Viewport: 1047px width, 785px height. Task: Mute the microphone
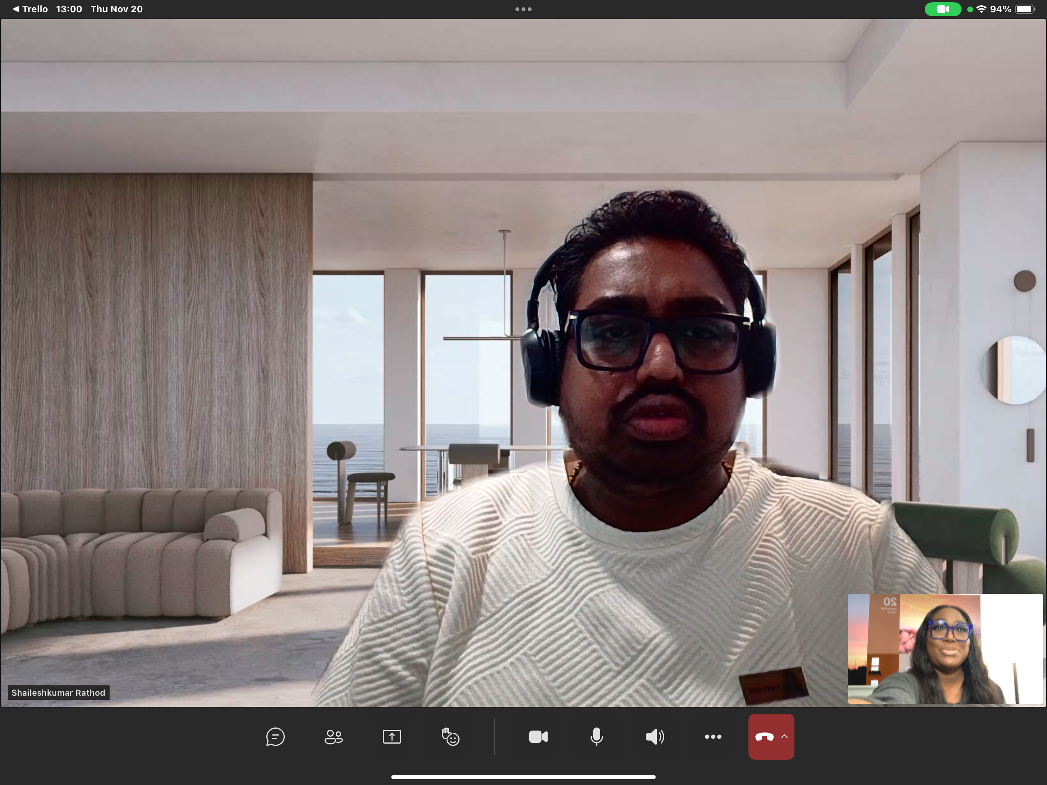tap(596, 737)
